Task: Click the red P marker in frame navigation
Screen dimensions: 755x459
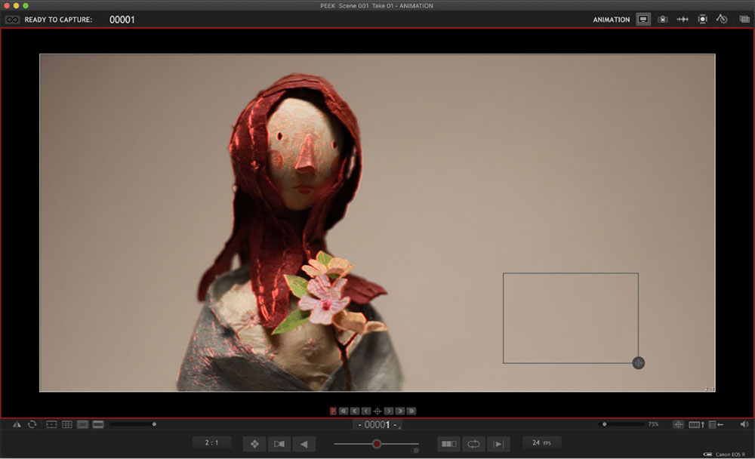Action: click(333, 411)
